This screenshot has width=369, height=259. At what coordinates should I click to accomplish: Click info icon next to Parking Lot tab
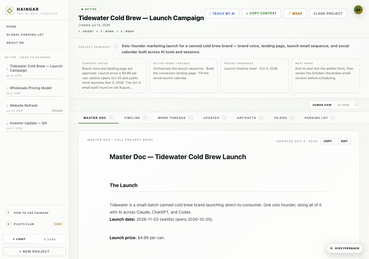point(333,118)
